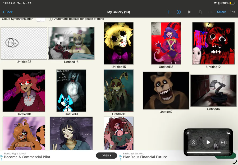Open the Untitled8 artwork thumbnail
This screenshot has height=165, width=238.
(x=119, y=91)
